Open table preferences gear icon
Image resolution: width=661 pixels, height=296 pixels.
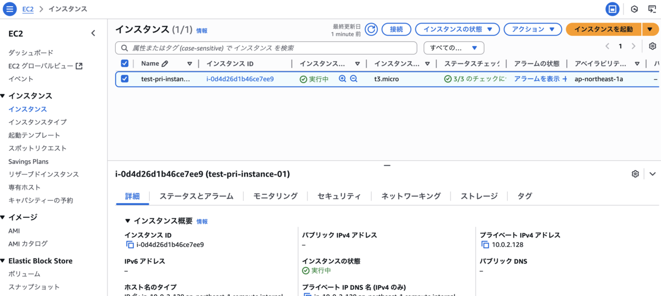tap(653, 46)
